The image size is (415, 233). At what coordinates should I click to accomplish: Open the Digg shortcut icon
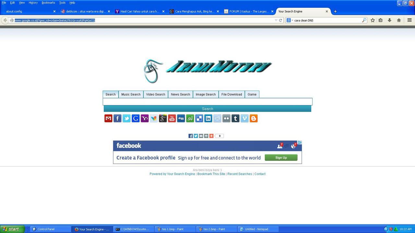coord(181,118)
